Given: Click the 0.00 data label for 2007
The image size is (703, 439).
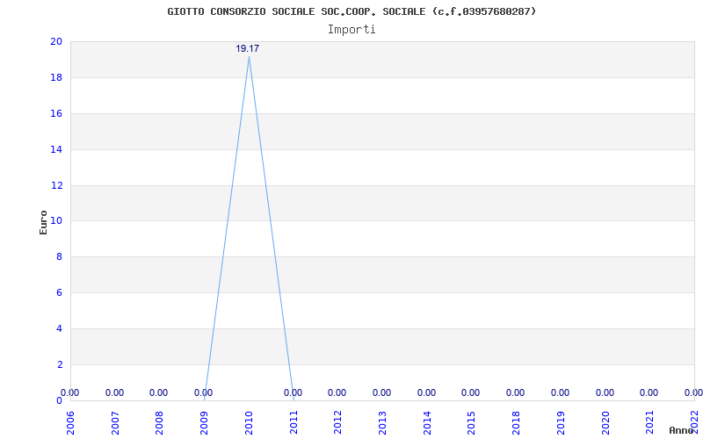Looking at the screenshot, I should coord(115,392).
